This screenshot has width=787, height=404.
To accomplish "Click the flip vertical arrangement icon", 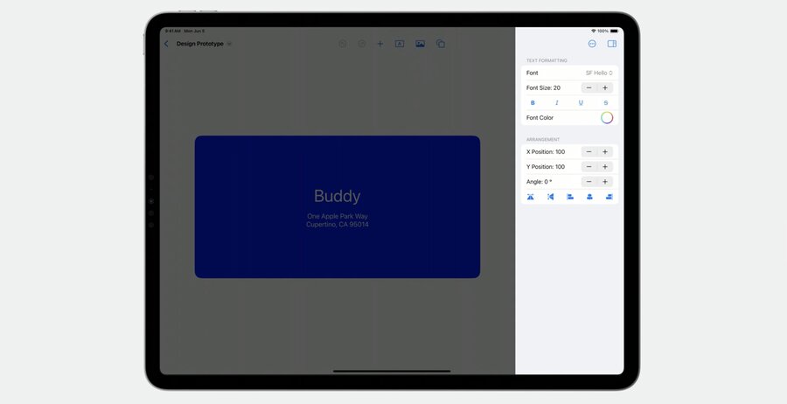I will click(x=531, y=197).
